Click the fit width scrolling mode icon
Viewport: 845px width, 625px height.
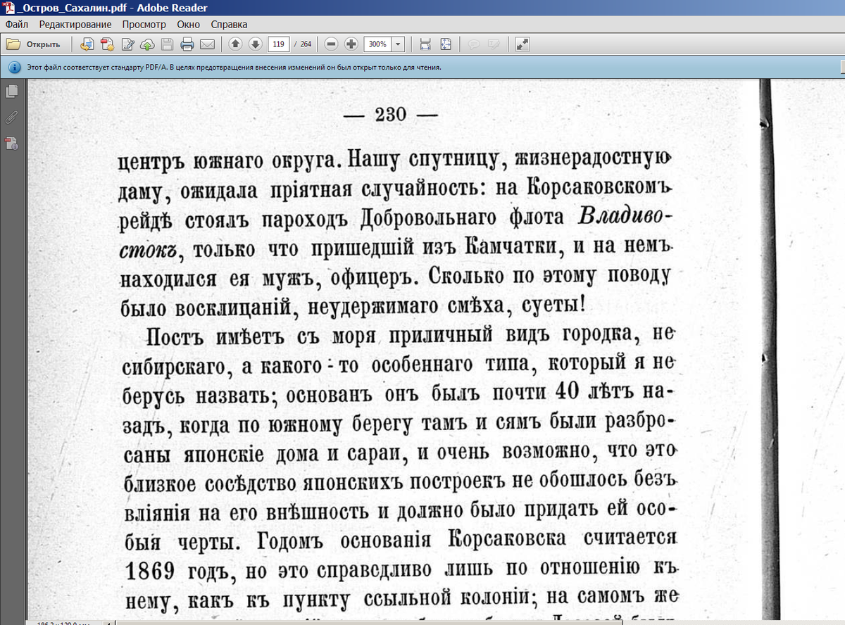(425, 44)
